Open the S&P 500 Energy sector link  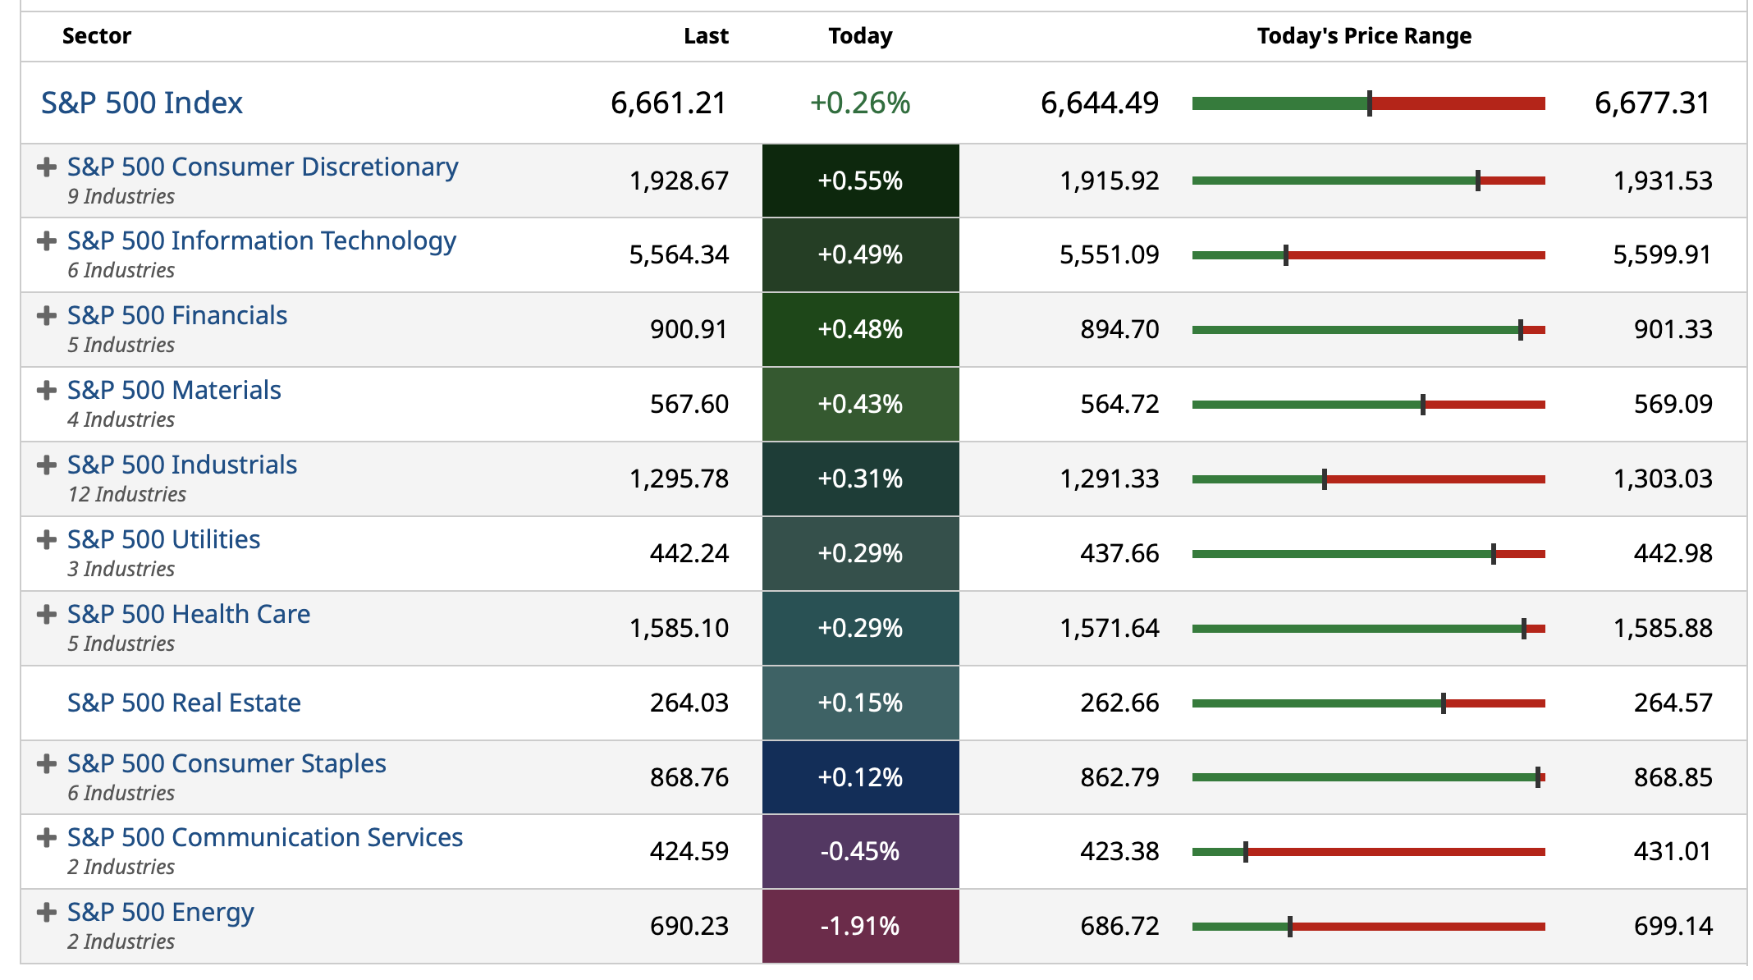pyautogui.click(x=161, y=913)
